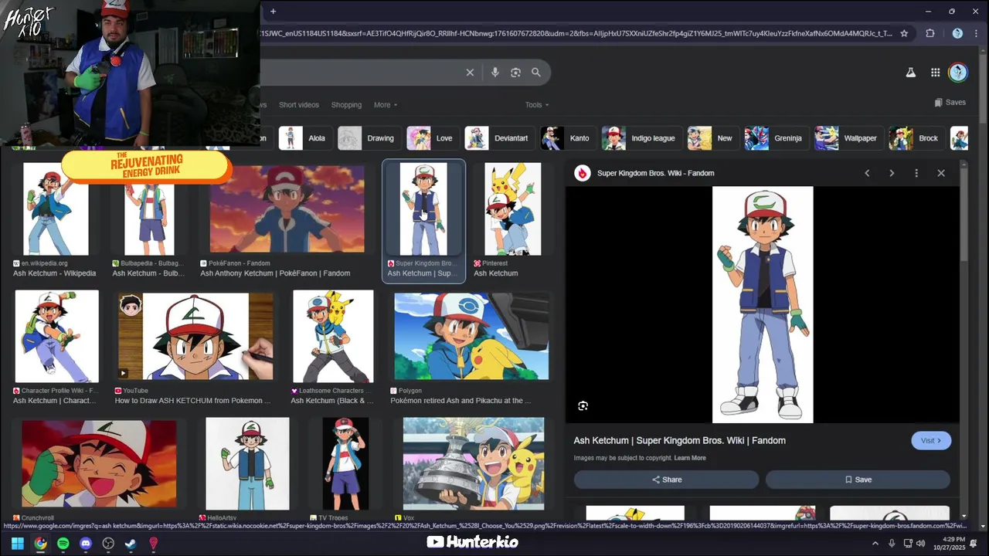The width and height of the screenshot is (989, 556).
Task: Open the Google apps grid
Action: [935, 72]
